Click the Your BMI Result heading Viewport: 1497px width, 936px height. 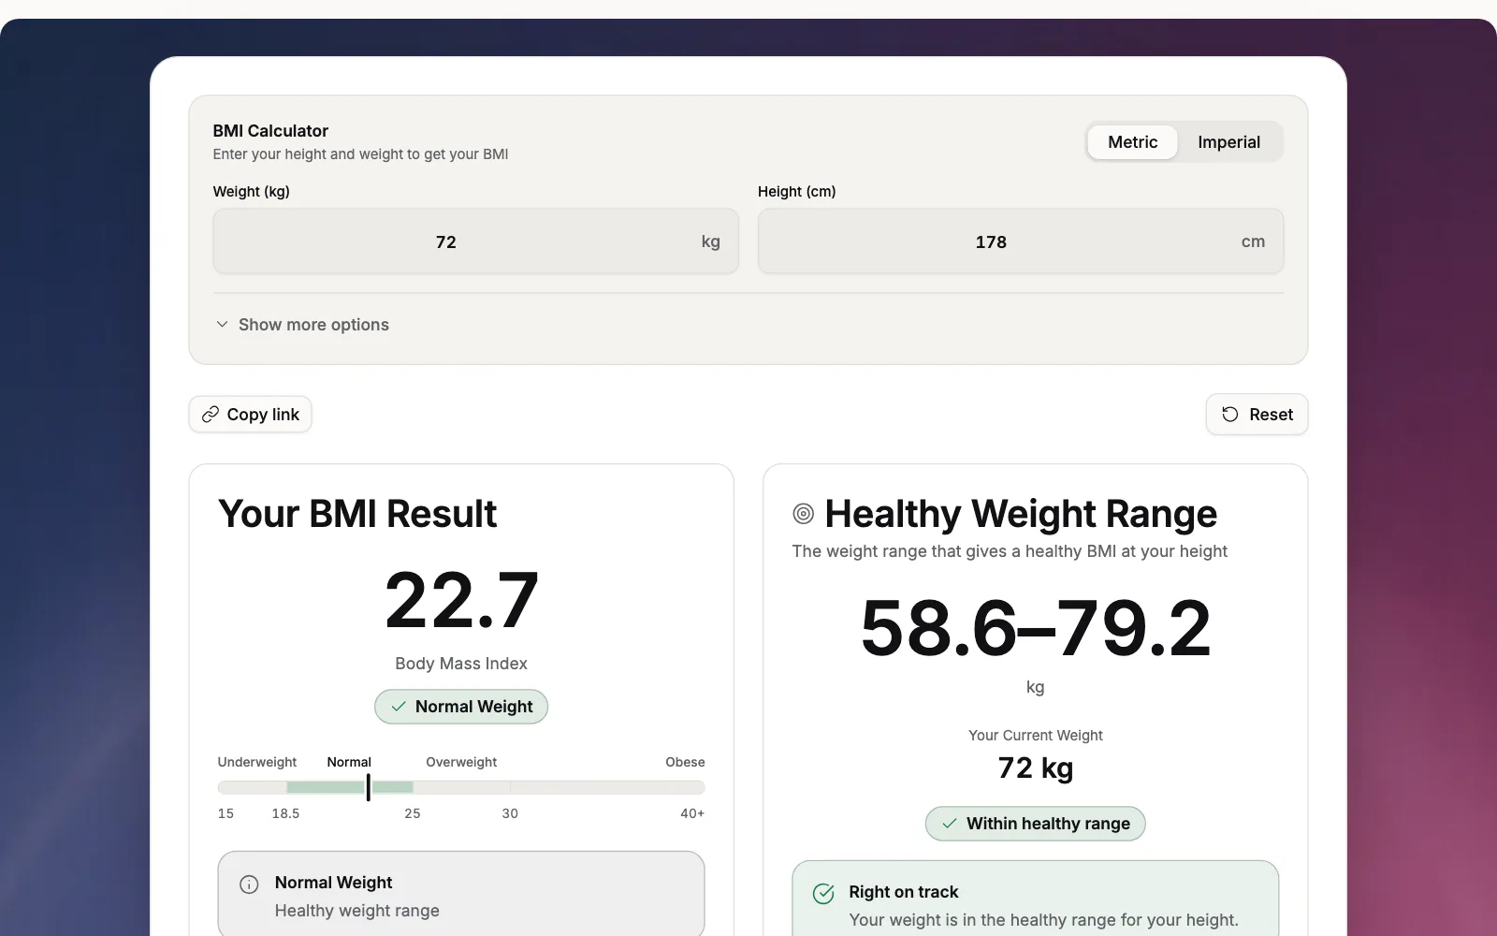(x=357, y=514)
